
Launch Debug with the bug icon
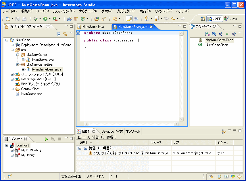(x=36, y=19)
